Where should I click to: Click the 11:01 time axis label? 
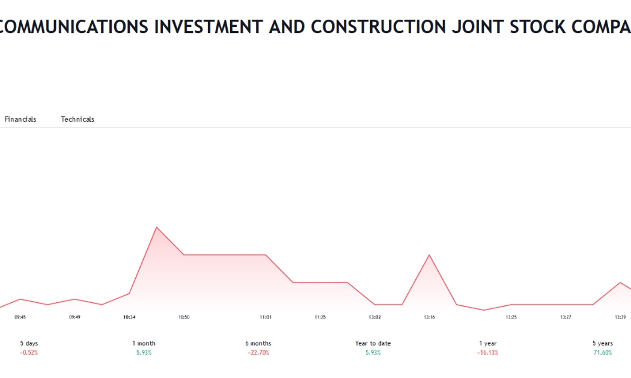pyautogui.click(x=266, y=317)
